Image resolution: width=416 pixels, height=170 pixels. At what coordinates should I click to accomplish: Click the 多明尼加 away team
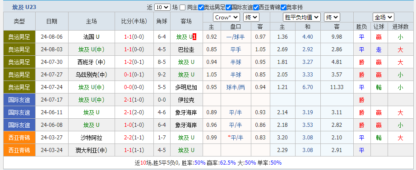186,87
